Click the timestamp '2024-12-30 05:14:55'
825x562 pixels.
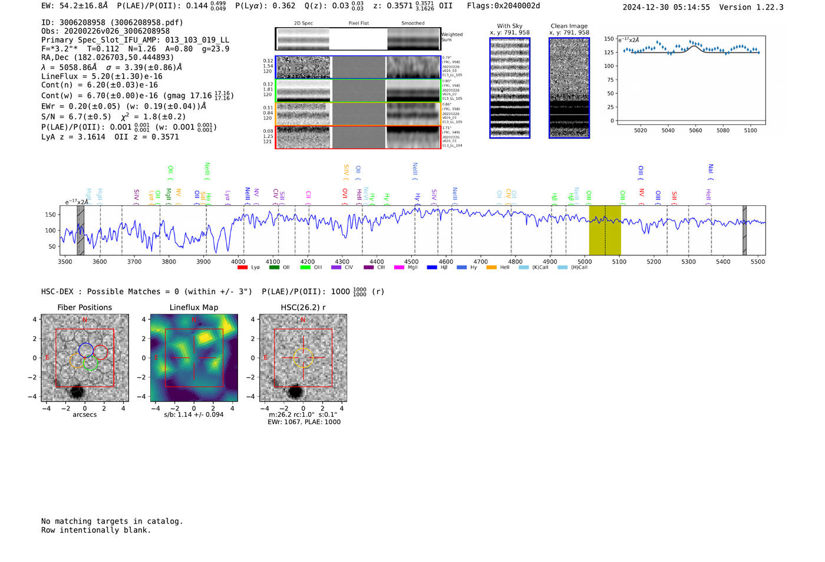click(666, 7)
